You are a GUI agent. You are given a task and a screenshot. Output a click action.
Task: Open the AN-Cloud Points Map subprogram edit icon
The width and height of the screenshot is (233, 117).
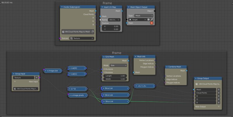93,32
